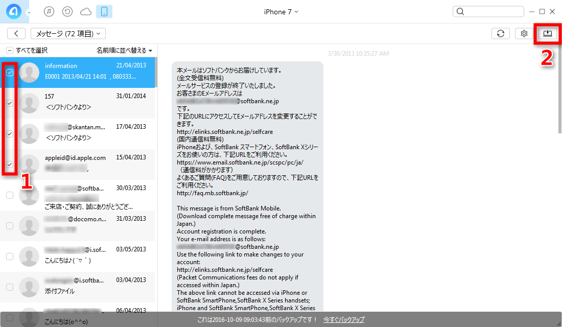Uncheck the information conversation checkbox

coord(10,73)
